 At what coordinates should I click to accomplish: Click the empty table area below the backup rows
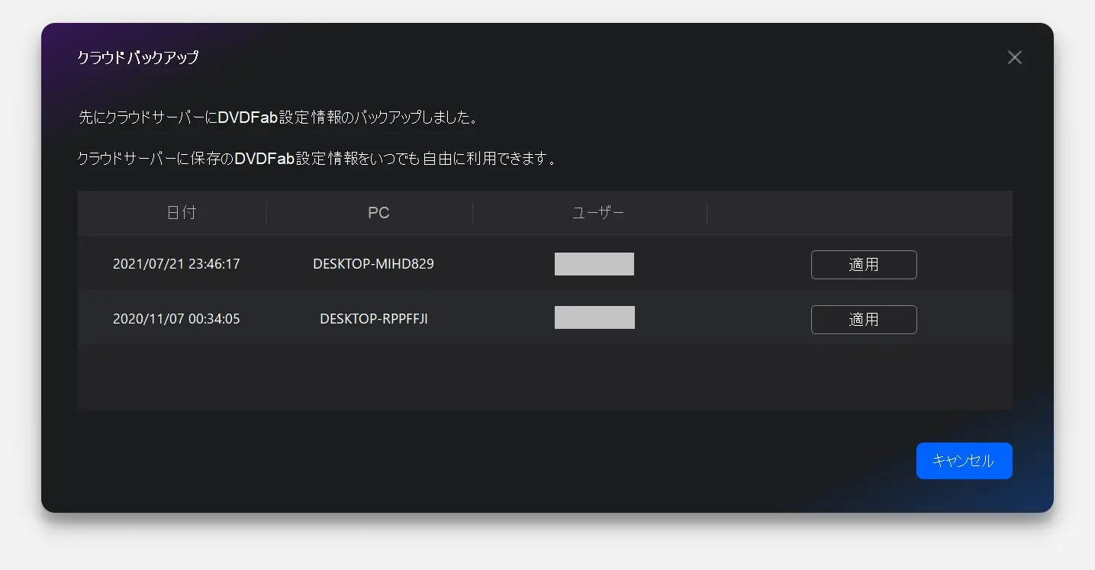[545, 377]
